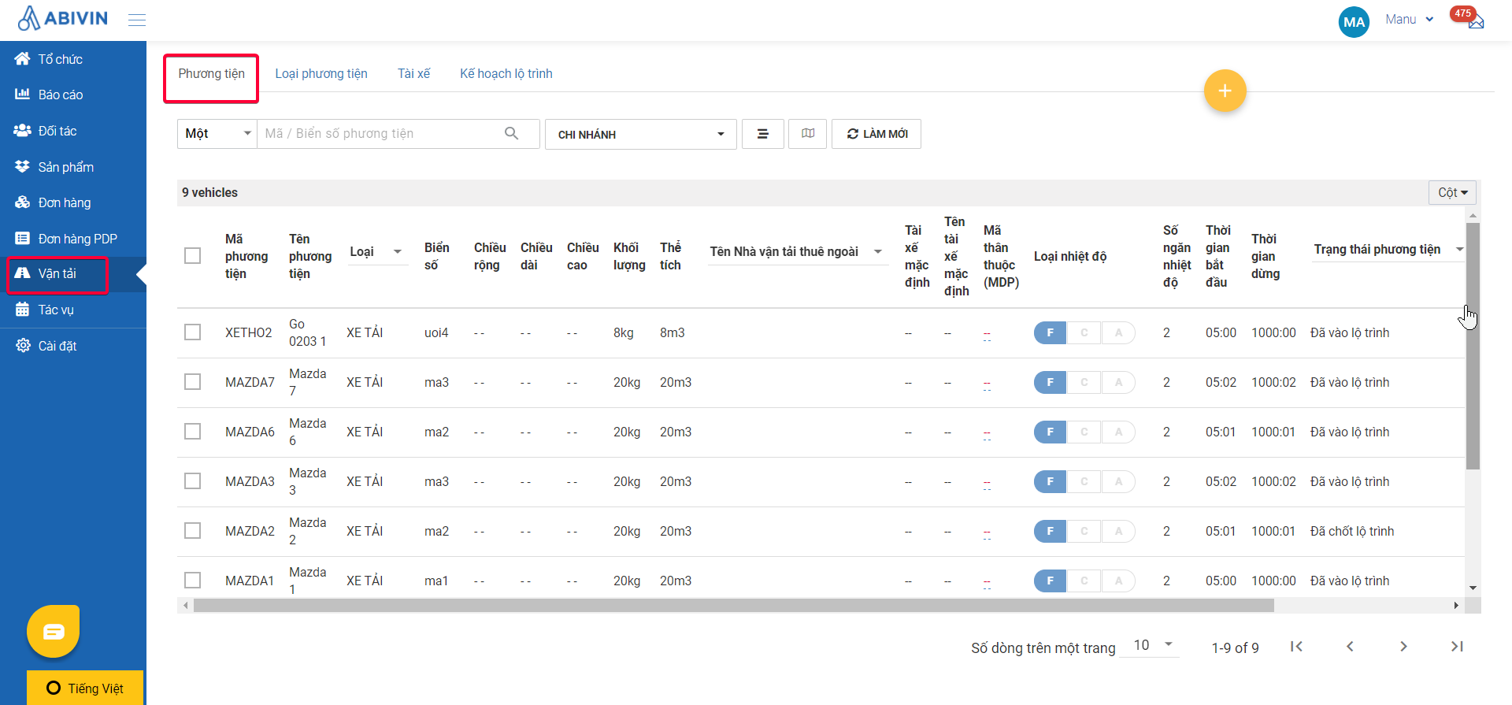This screenshot has width=1512, height=705.
Task: Click the table horizontal scrollbar thumb
Action: (734, 606)
